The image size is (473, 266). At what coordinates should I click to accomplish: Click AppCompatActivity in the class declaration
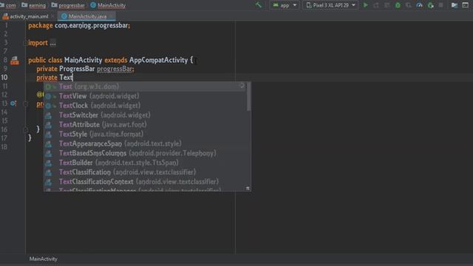[x=158, y=61]
